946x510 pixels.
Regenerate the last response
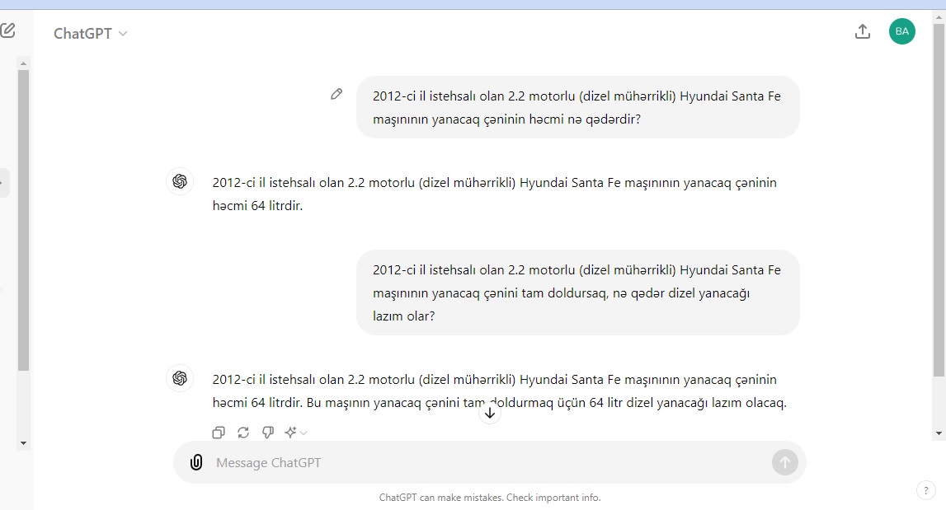pyautogui.click(x=243, y=433)
